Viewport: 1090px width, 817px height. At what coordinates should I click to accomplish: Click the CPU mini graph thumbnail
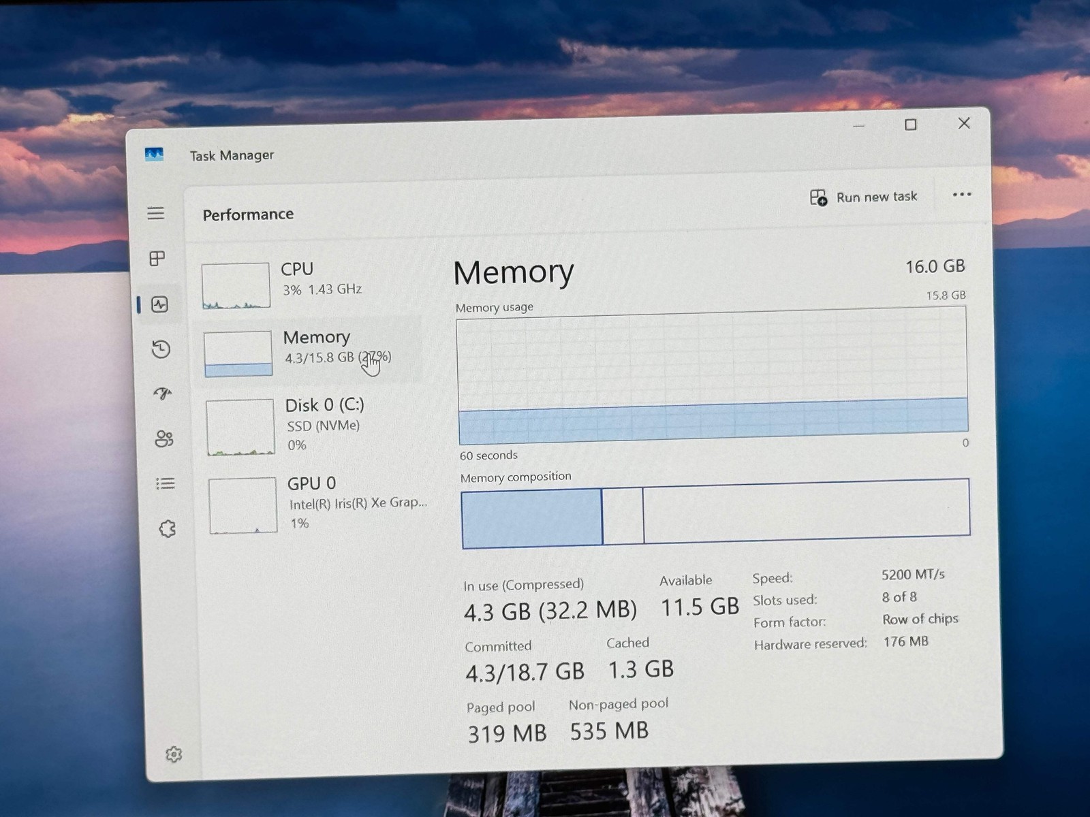click(236, 285)
